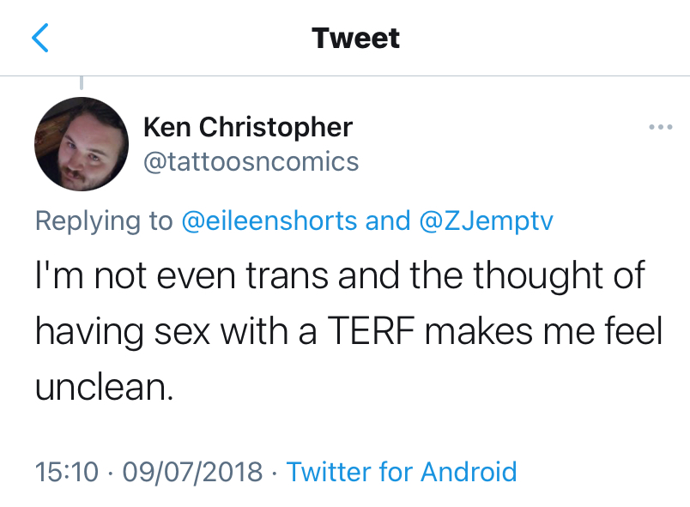
Task: Visit the @ZJemptv mention
Action: point(486,220)
